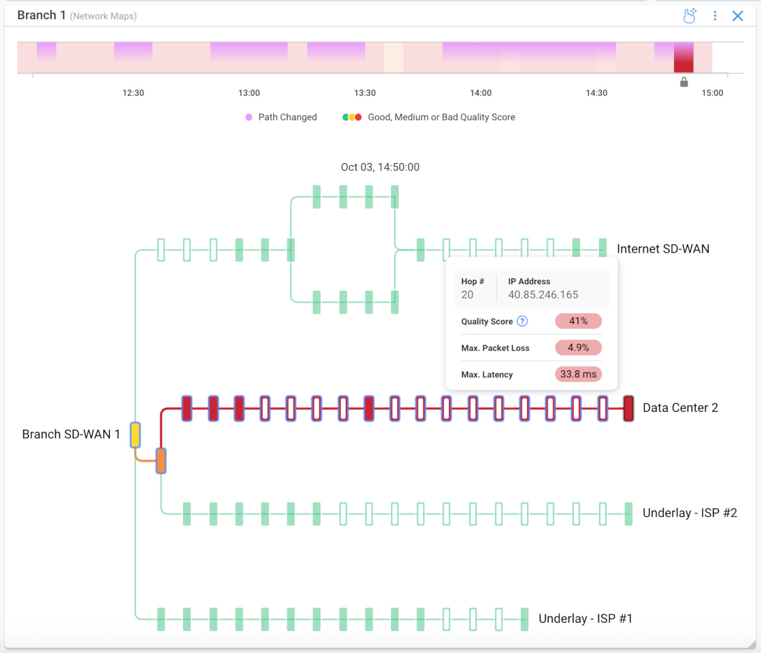Viewport: 761px width, 653px height.
Task: Click the Internet SD-WAN endpoint node
Action: [602, 249]
